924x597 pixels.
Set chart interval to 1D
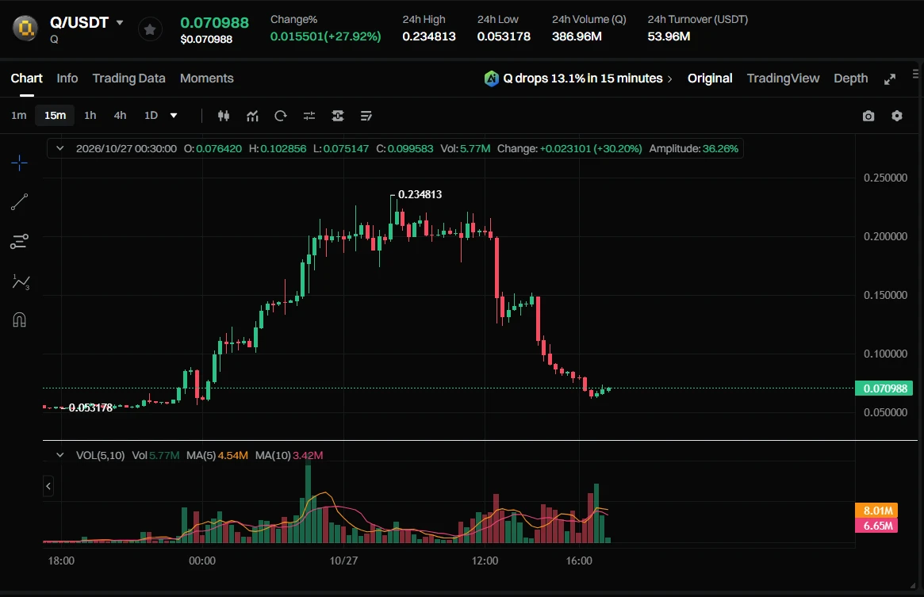(x=151, y=116)
